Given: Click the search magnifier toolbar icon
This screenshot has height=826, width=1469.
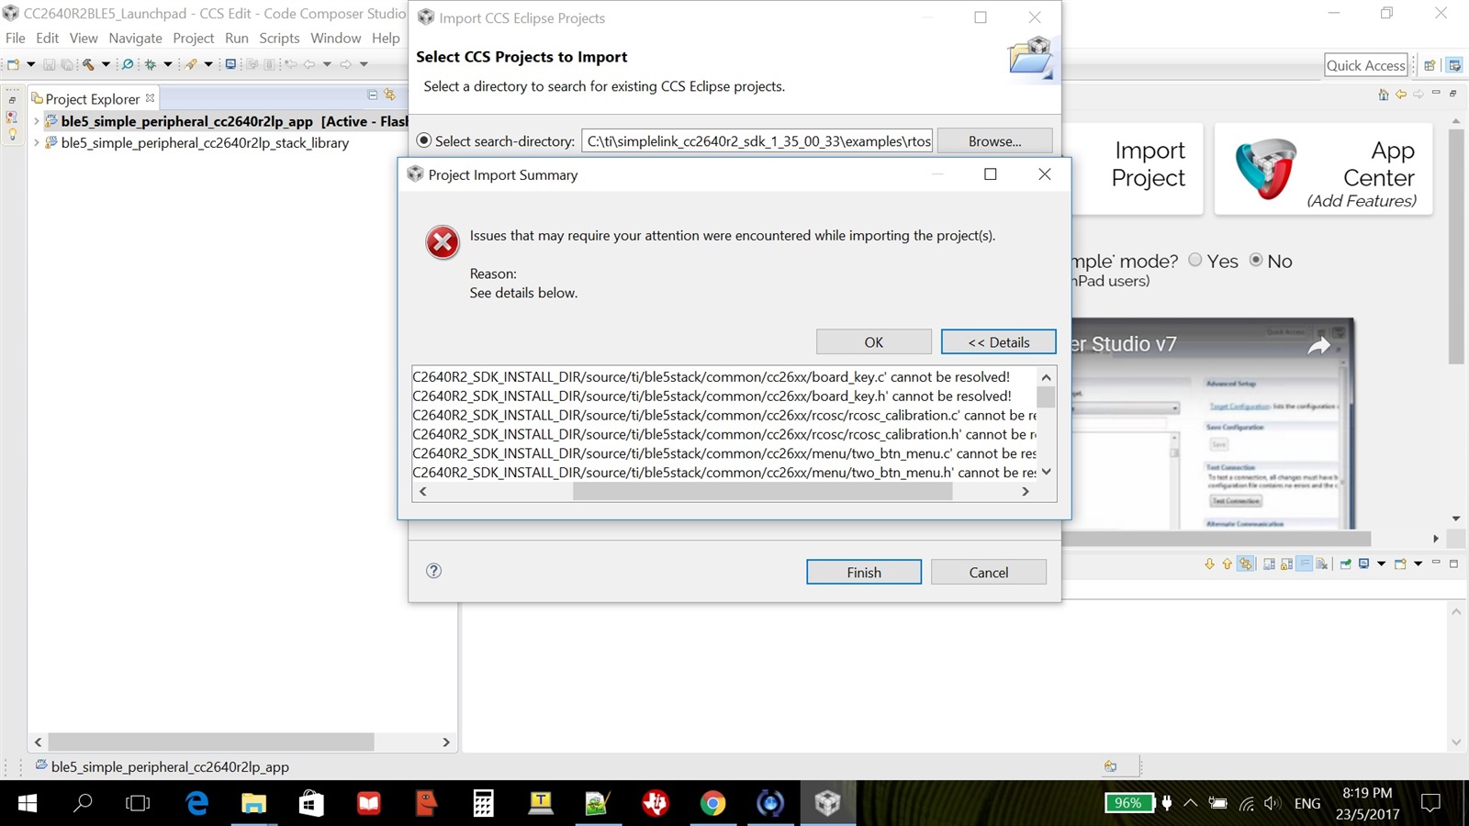Looking at the screenshot, I should (x=128, y=64).
